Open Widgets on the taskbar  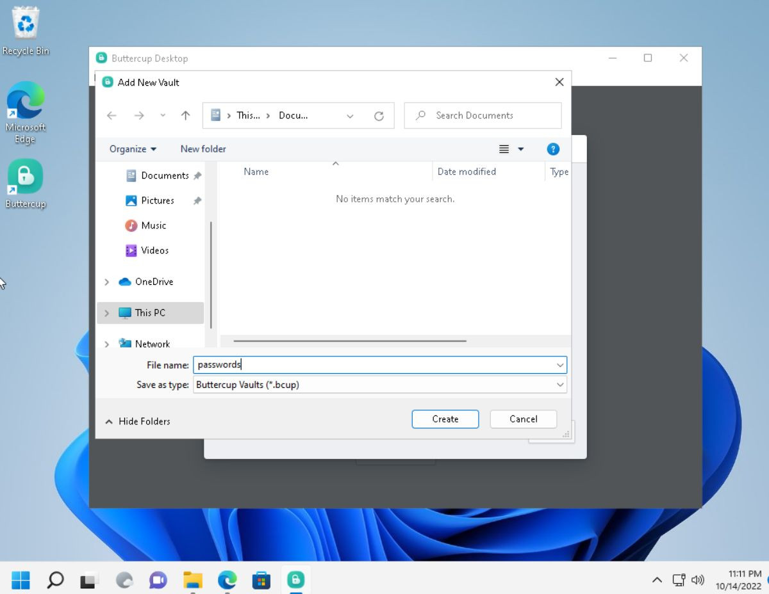[124, 581]
